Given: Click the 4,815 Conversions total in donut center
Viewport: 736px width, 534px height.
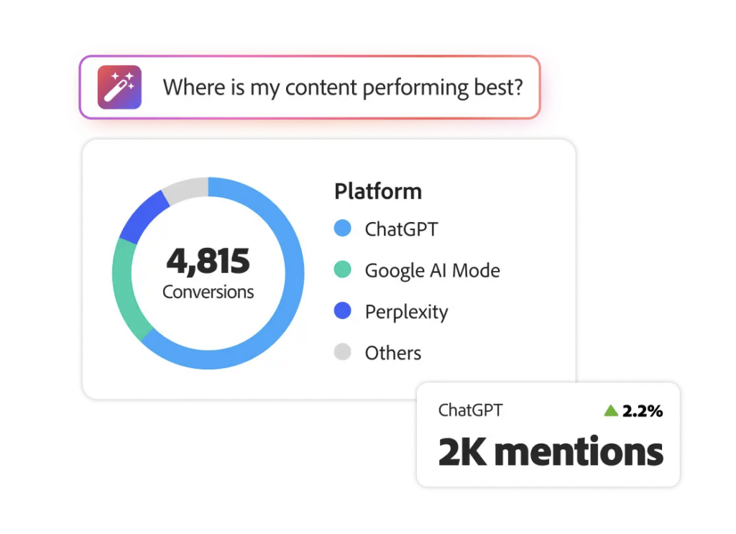Looking at the screenshot, I should pyautogui.click(x=208, y=273).
